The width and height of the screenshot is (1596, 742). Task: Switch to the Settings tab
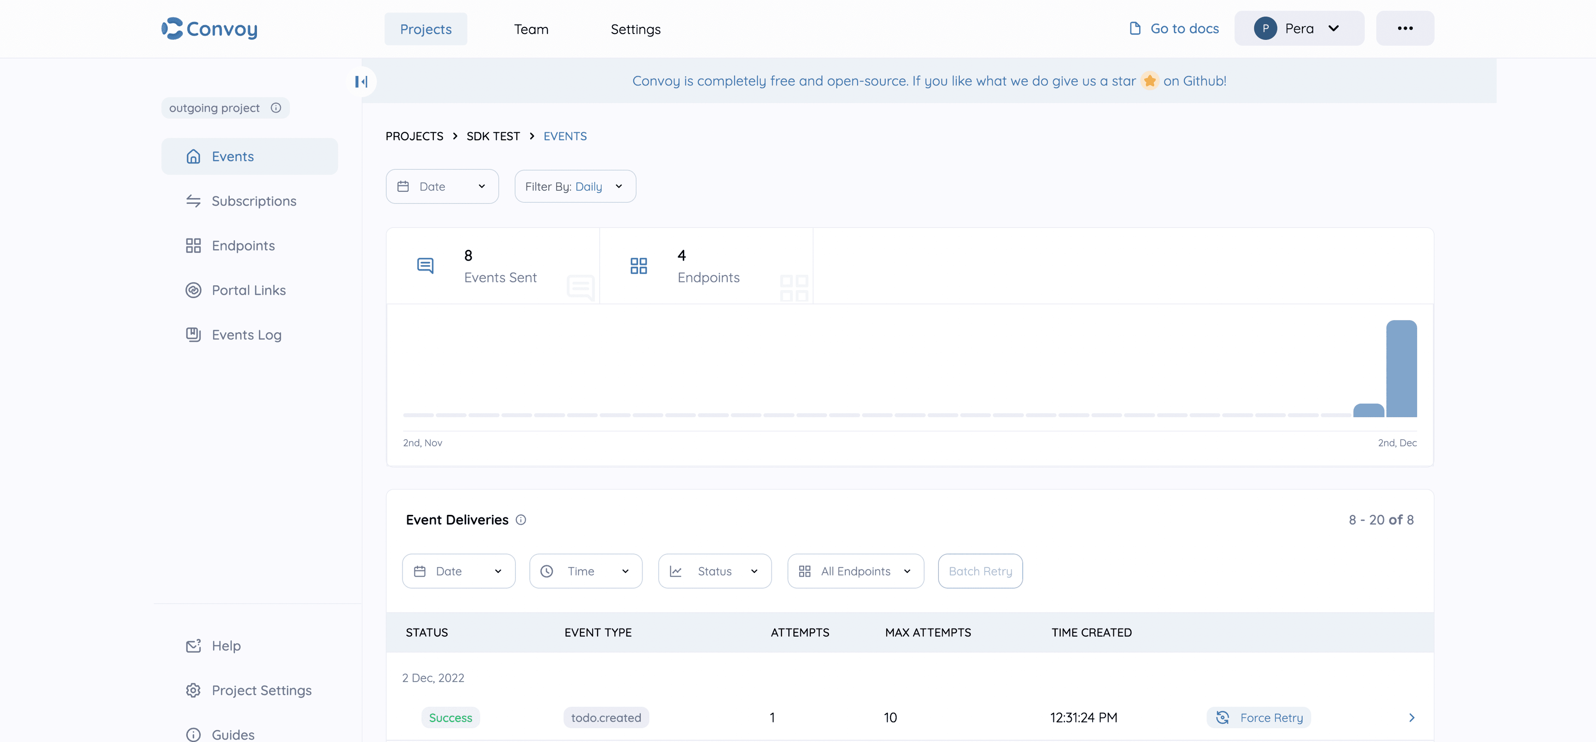coord(635,29)
